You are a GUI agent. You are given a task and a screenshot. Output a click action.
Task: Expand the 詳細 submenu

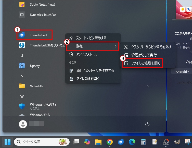pyautogui.click(x=93, y=46)
